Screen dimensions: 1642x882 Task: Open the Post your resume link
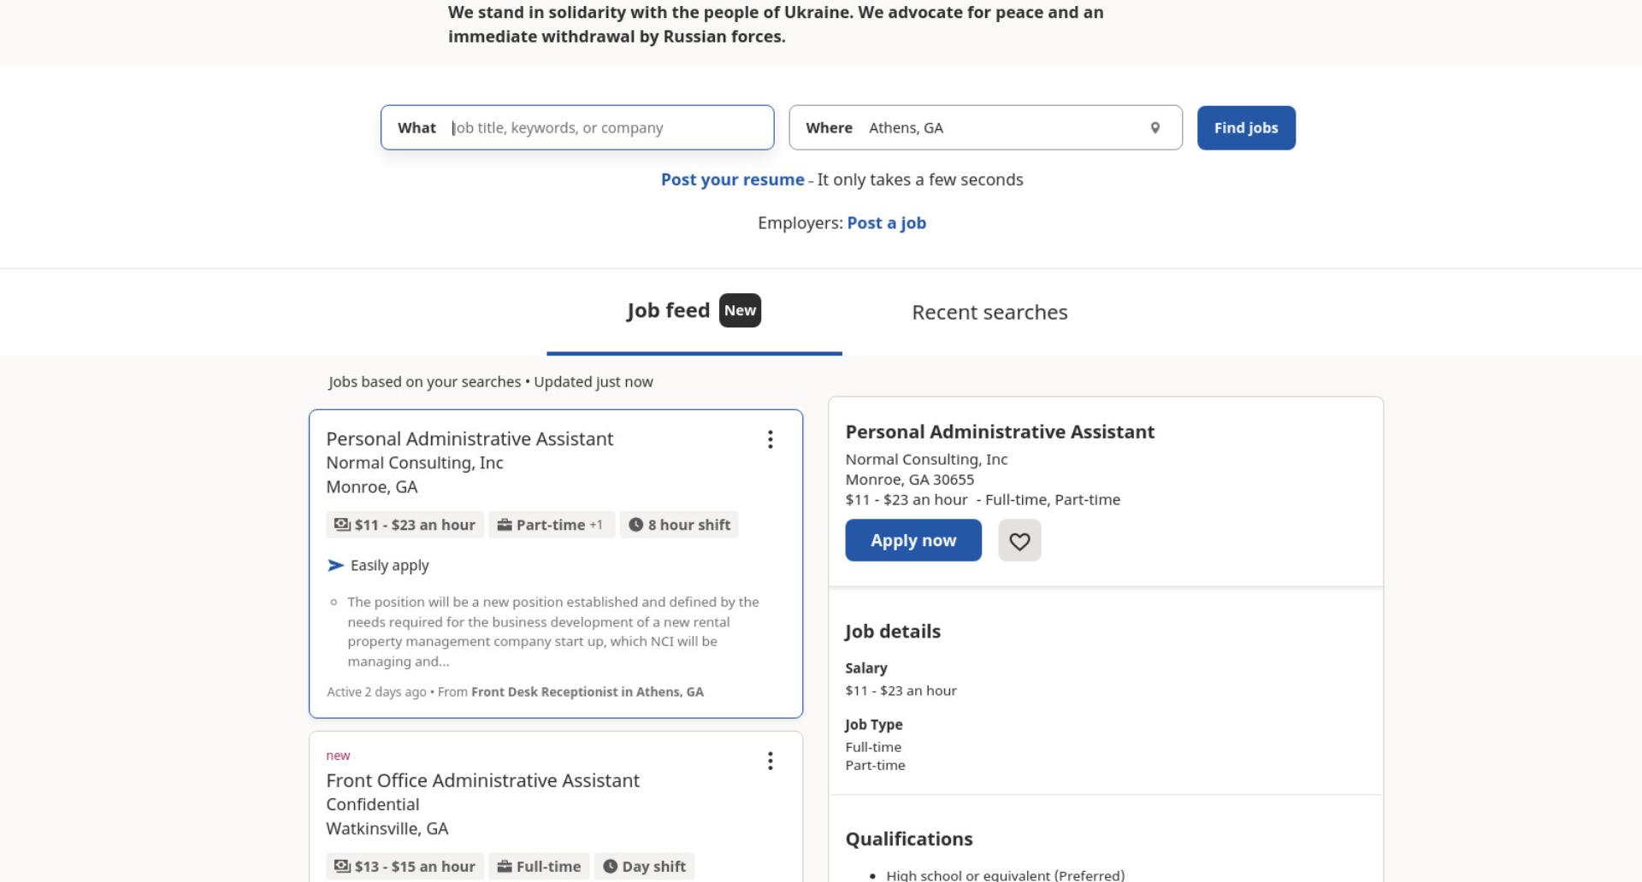point(732,179)
